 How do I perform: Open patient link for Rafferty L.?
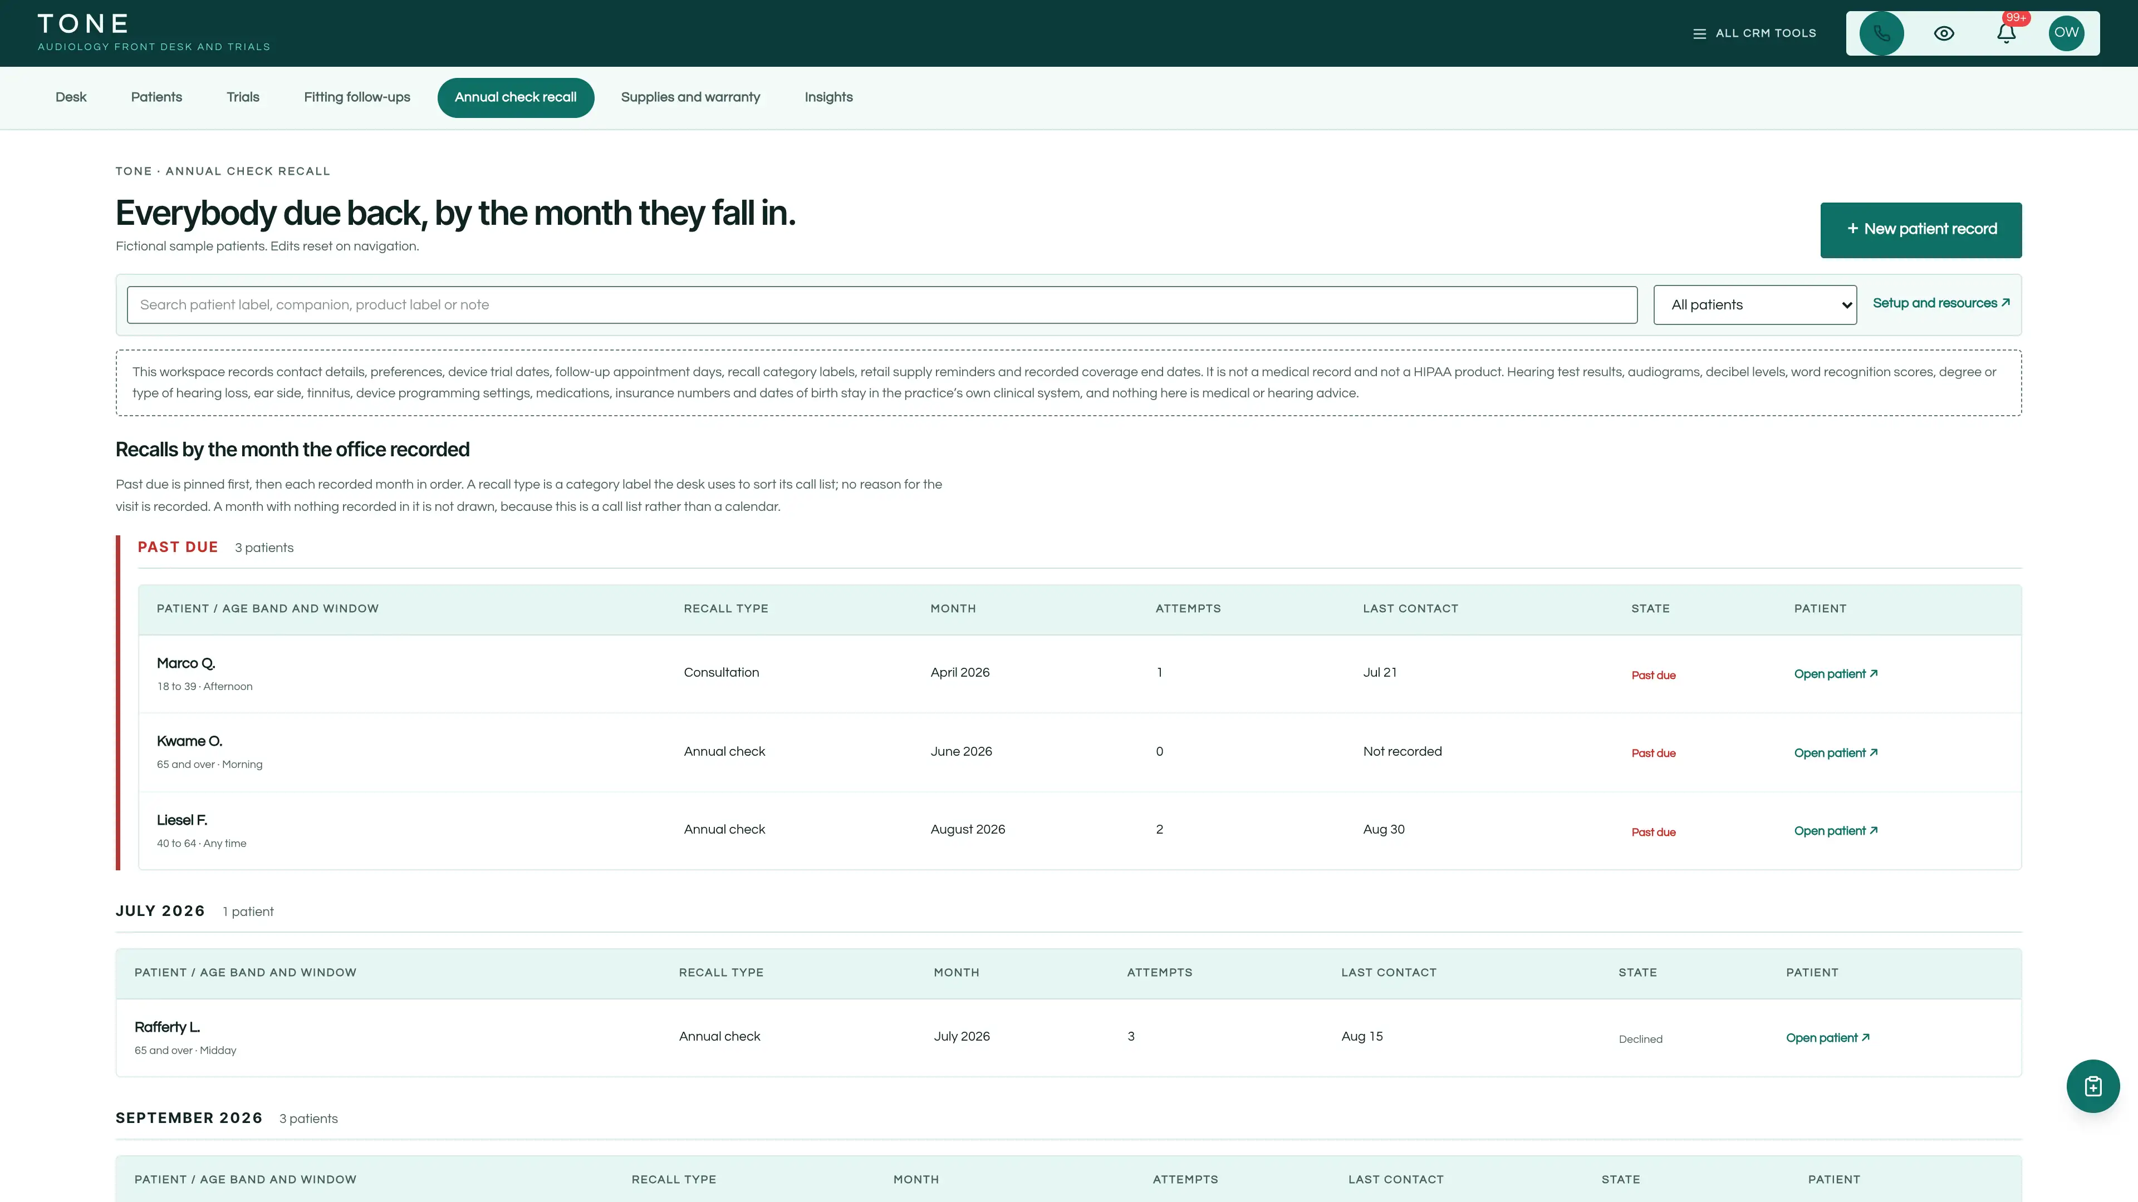click(x=1827, y=1038)
